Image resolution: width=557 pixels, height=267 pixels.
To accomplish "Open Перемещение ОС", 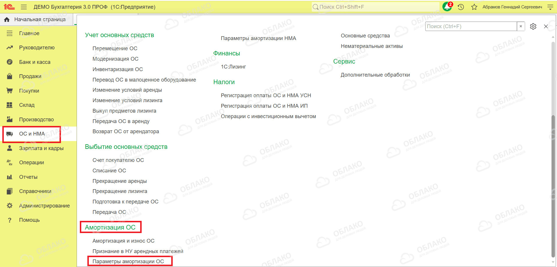I will coord(115,48).
